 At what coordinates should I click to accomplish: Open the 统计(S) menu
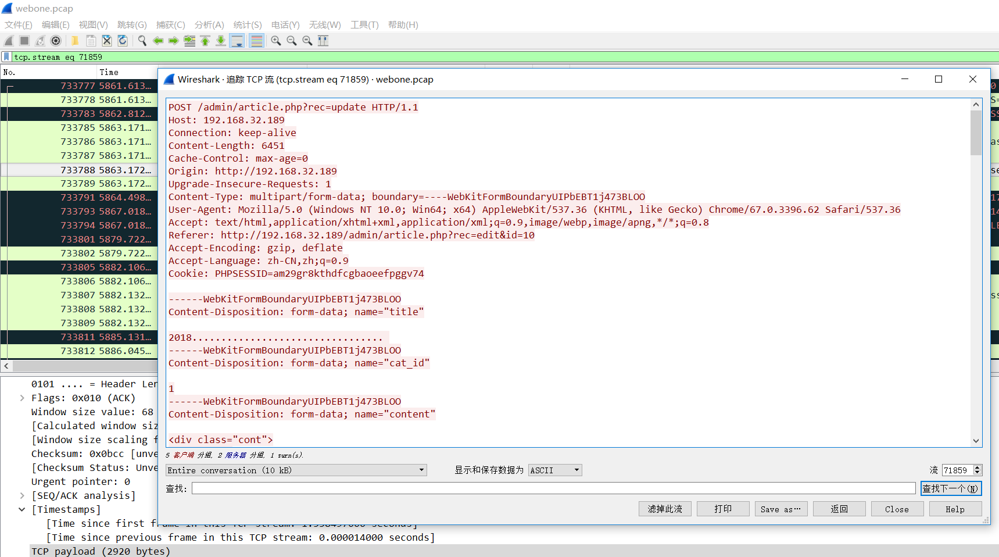pyautogui.click(x=248, y=25)
